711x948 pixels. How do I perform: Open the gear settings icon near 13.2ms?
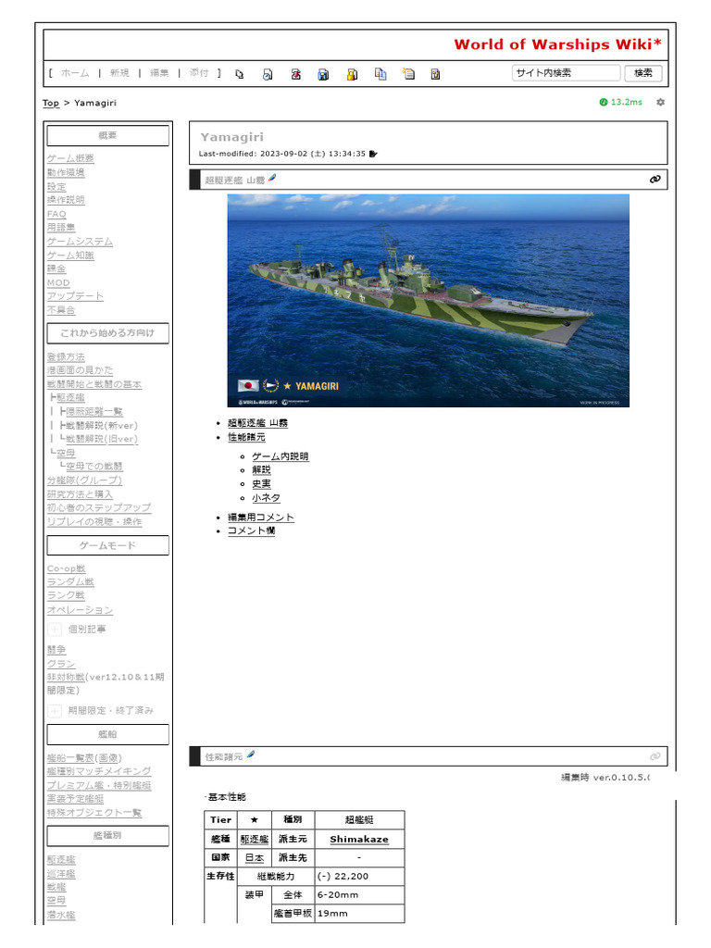[660, 102]
